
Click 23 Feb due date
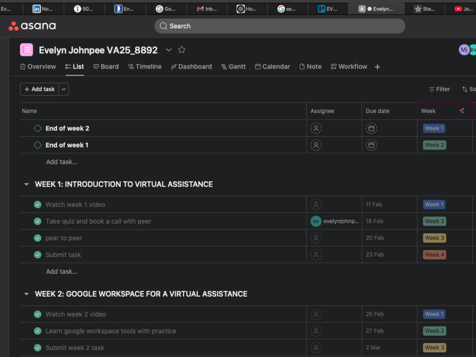(375, 254)
